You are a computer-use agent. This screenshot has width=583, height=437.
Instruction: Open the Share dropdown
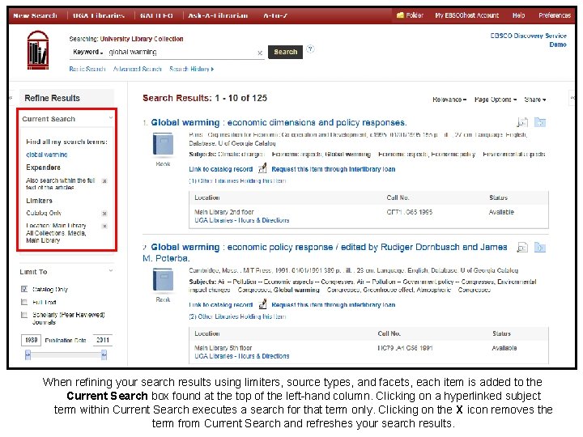click(x=535, y=100)
